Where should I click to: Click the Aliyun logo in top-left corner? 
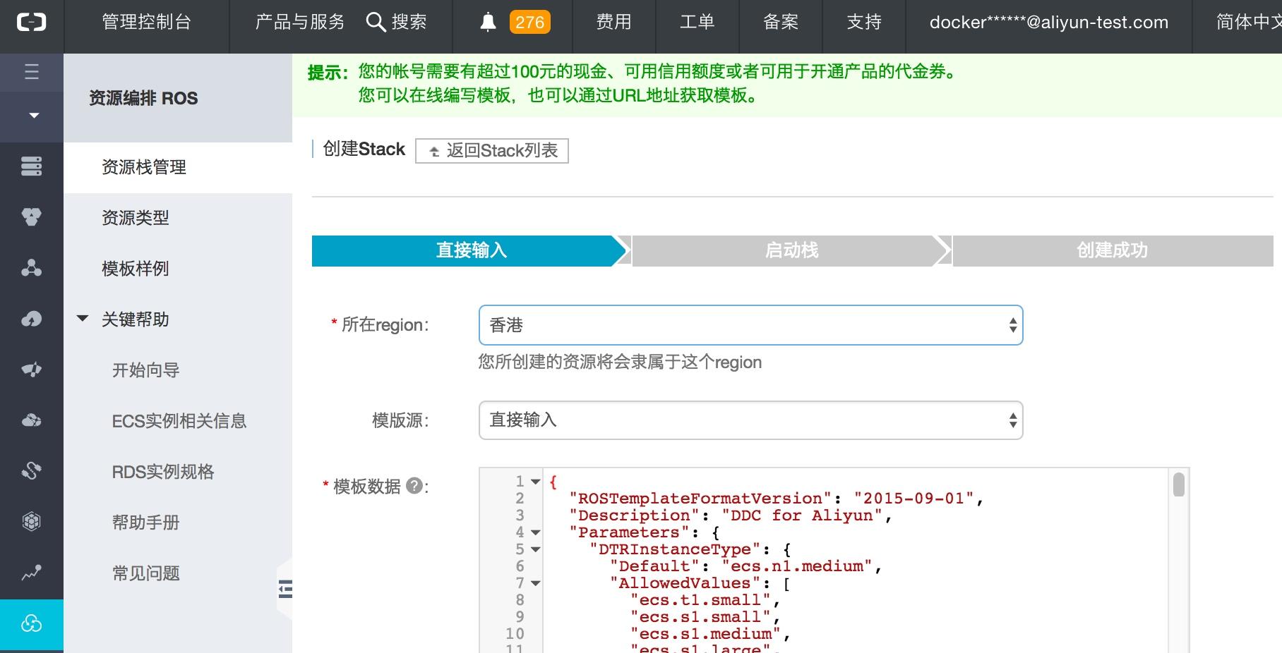point(31,23)
